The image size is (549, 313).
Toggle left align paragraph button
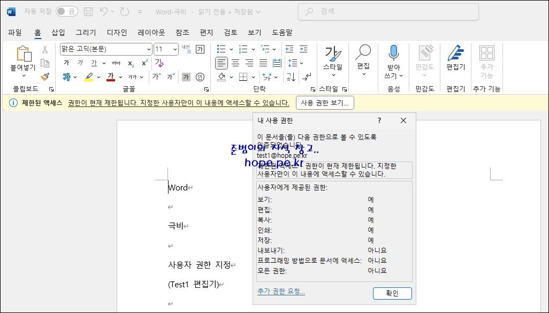[x=222, y=63]
